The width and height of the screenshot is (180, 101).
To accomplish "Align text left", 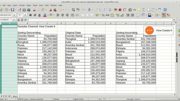I will tap(58, 15).
